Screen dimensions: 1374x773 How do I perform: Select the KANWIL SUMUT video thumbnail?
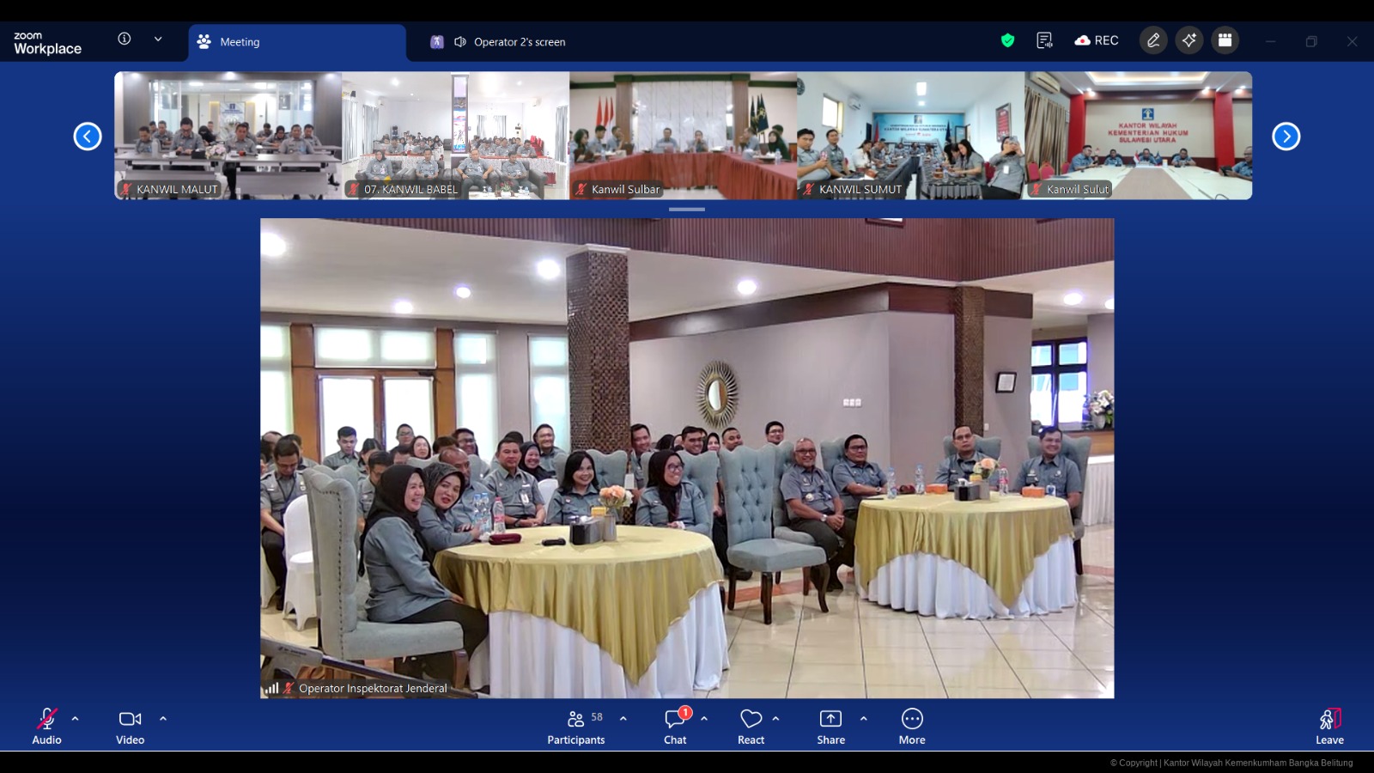(x=911, y=136)
